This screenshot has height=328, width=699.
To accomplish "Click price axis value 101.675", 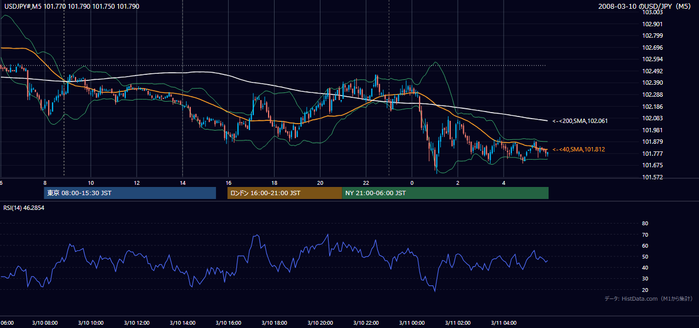I will tap(653, 165).
